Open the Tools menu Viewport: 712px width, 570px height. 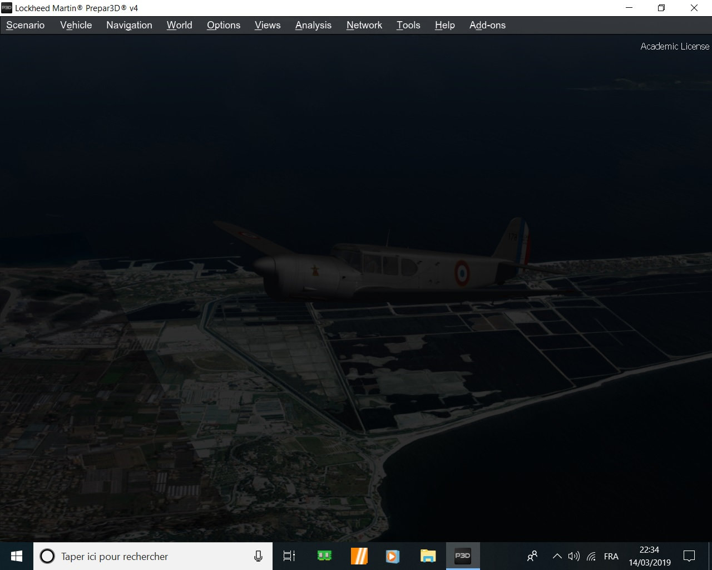pyautogui.click(x=408, y=25)
